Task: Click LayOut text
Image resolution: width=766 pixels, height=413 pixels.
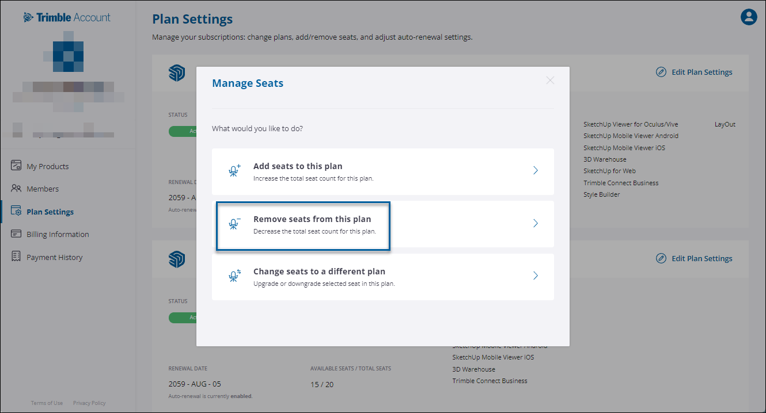Action: 725,124
